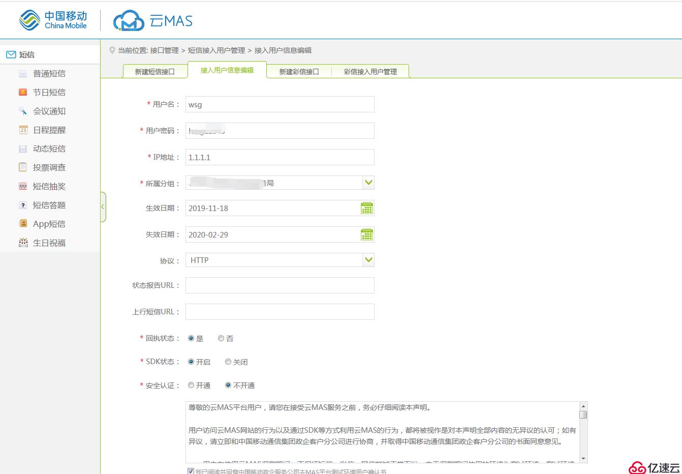
Task: Expand the 所属分组 dropdown
Action: (x=368, y=183)
